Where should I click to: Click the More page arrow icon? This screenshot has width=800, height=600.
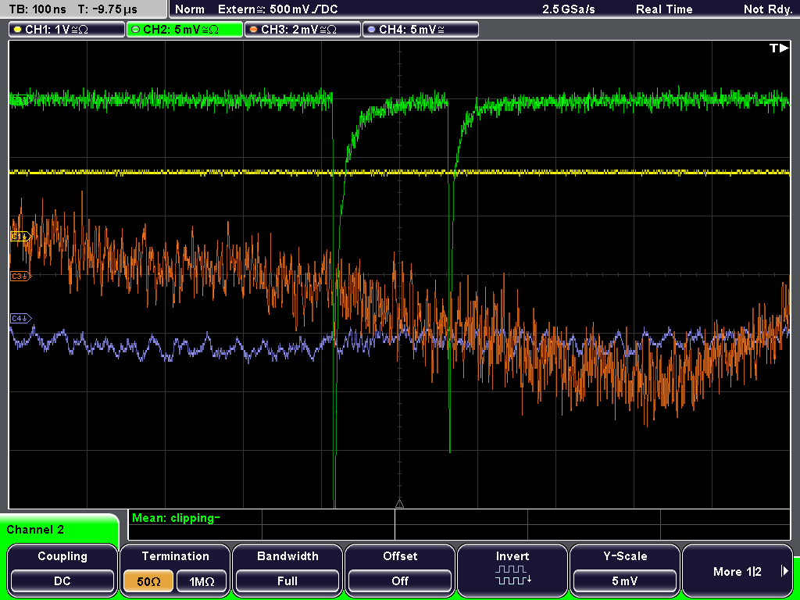(x=784, y=571)
